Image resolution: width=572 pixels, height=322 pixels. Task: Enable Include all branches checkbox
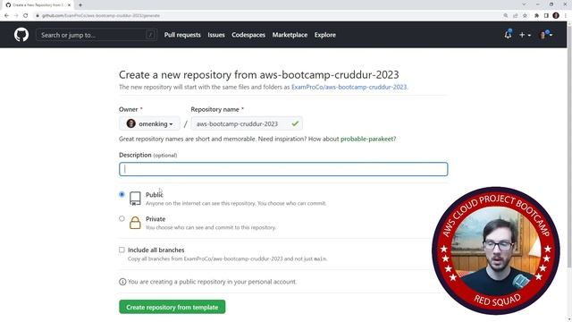coord(122,250)
